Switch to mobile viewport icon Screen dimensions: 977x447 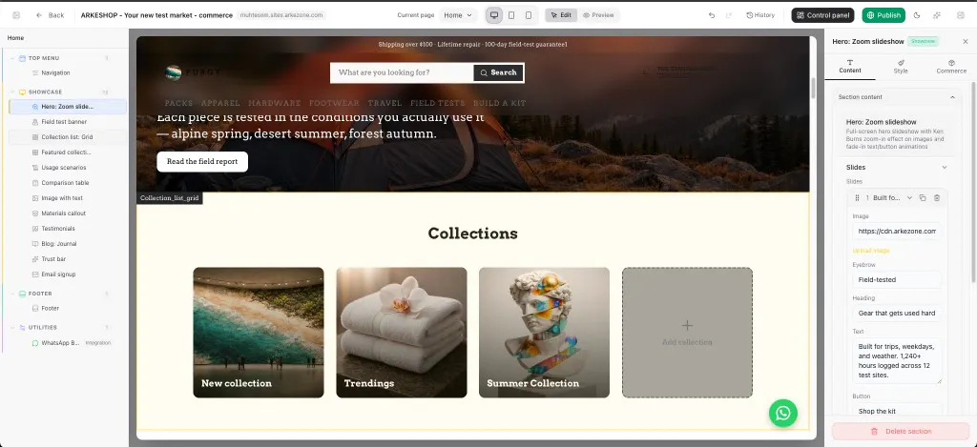tap(529, 15)
